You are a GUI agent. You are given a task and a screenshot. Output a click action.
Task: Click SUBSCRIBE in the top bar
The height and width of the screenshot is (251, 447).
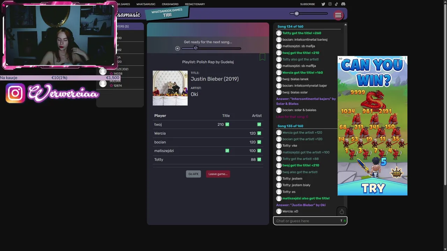coord(308,4)
